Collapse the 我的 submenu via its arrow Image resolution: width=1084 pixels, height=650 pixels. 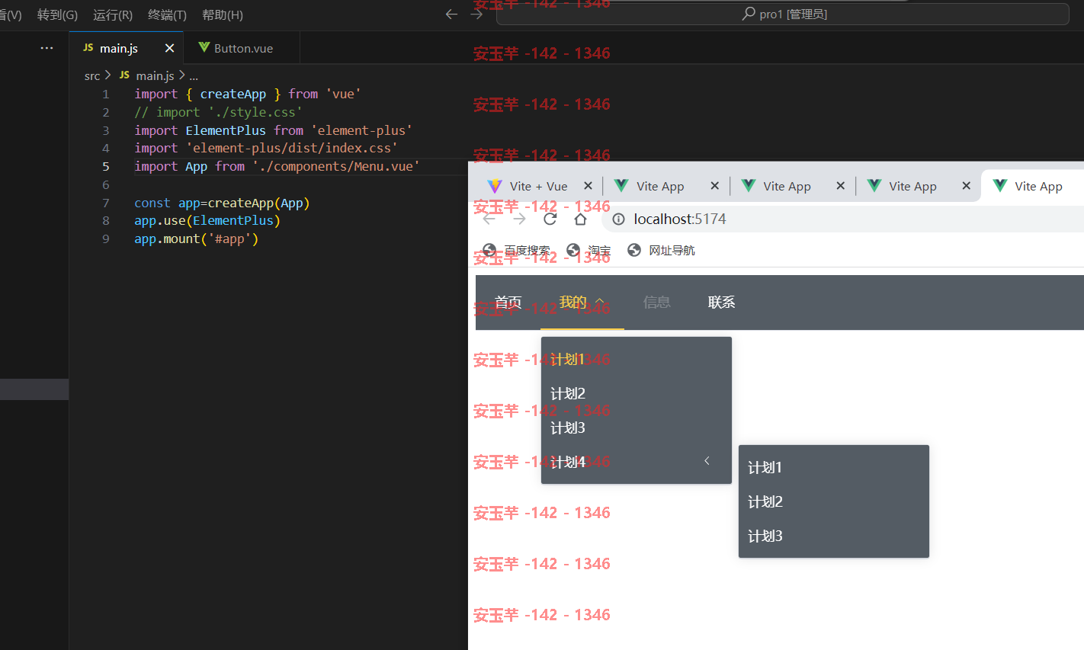(x=600, y=303)
